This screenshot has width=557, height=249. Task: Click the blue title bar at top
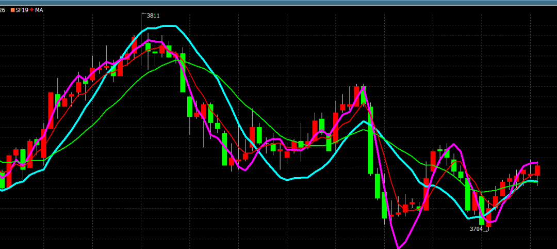tap(278, 3)
